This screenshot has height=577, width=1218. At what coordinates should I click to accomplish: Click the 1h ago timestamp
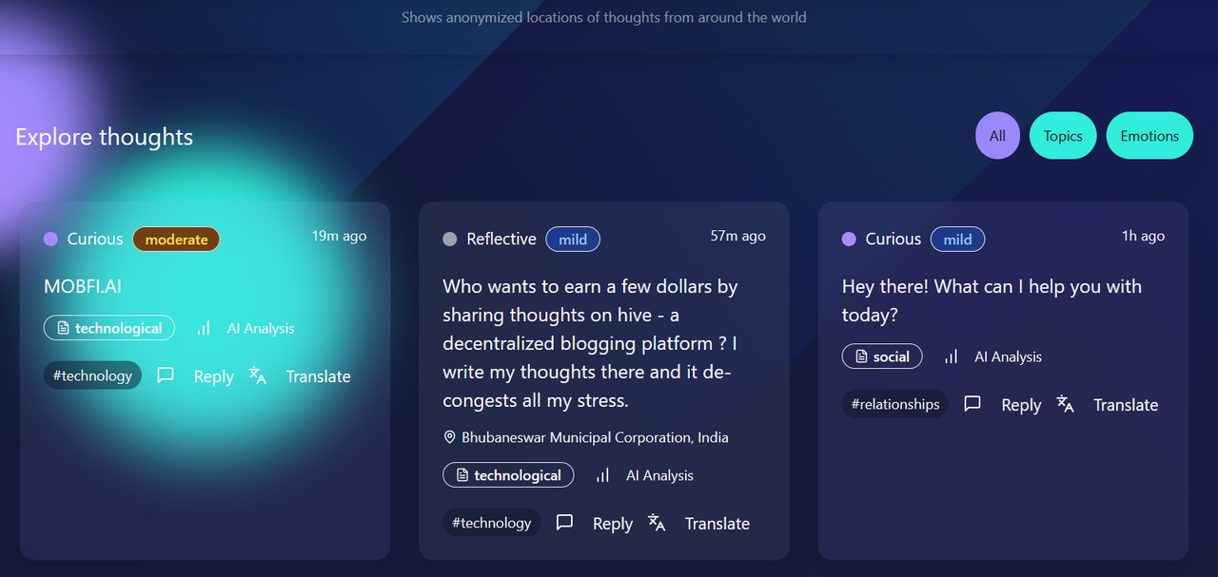[1143, 236]
